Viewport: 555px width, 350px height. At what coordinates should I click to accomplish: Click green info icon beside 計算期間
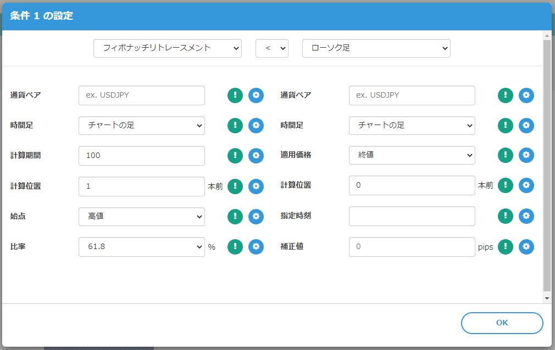[x=235, y=156]
